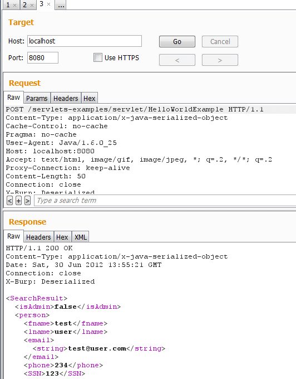Viewport: 296px width, 379px height.
Task: Focus the Host field containing localhost
Action: (x=85, y=41)
